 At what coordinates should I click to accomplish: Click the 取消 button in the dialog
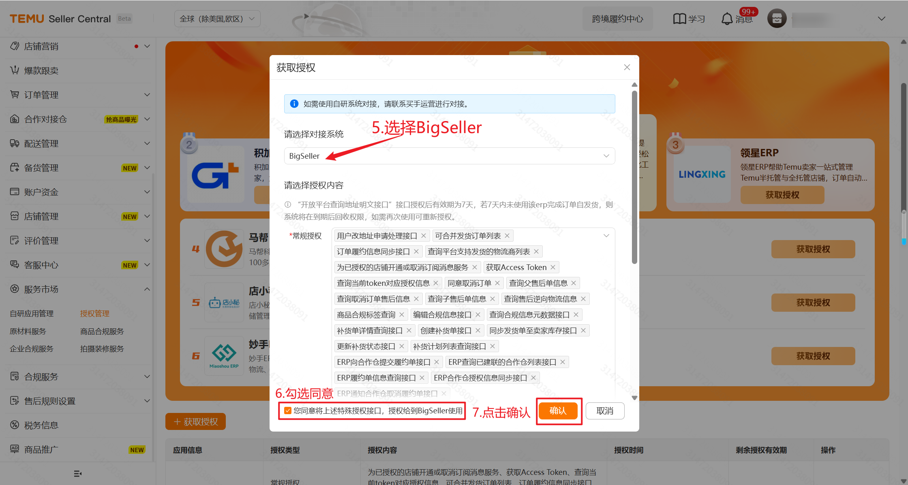coord(605,411)
